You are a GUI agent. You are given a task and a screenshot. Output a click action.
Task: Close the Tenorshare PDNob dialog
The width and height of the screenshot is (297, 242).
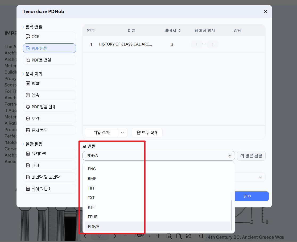tap(266, 11)
